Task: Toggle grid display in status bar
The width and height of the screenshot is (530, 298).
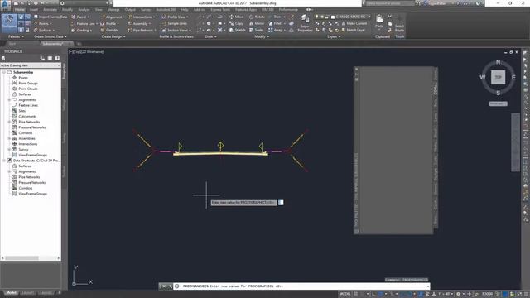Action: coord(356,294)
